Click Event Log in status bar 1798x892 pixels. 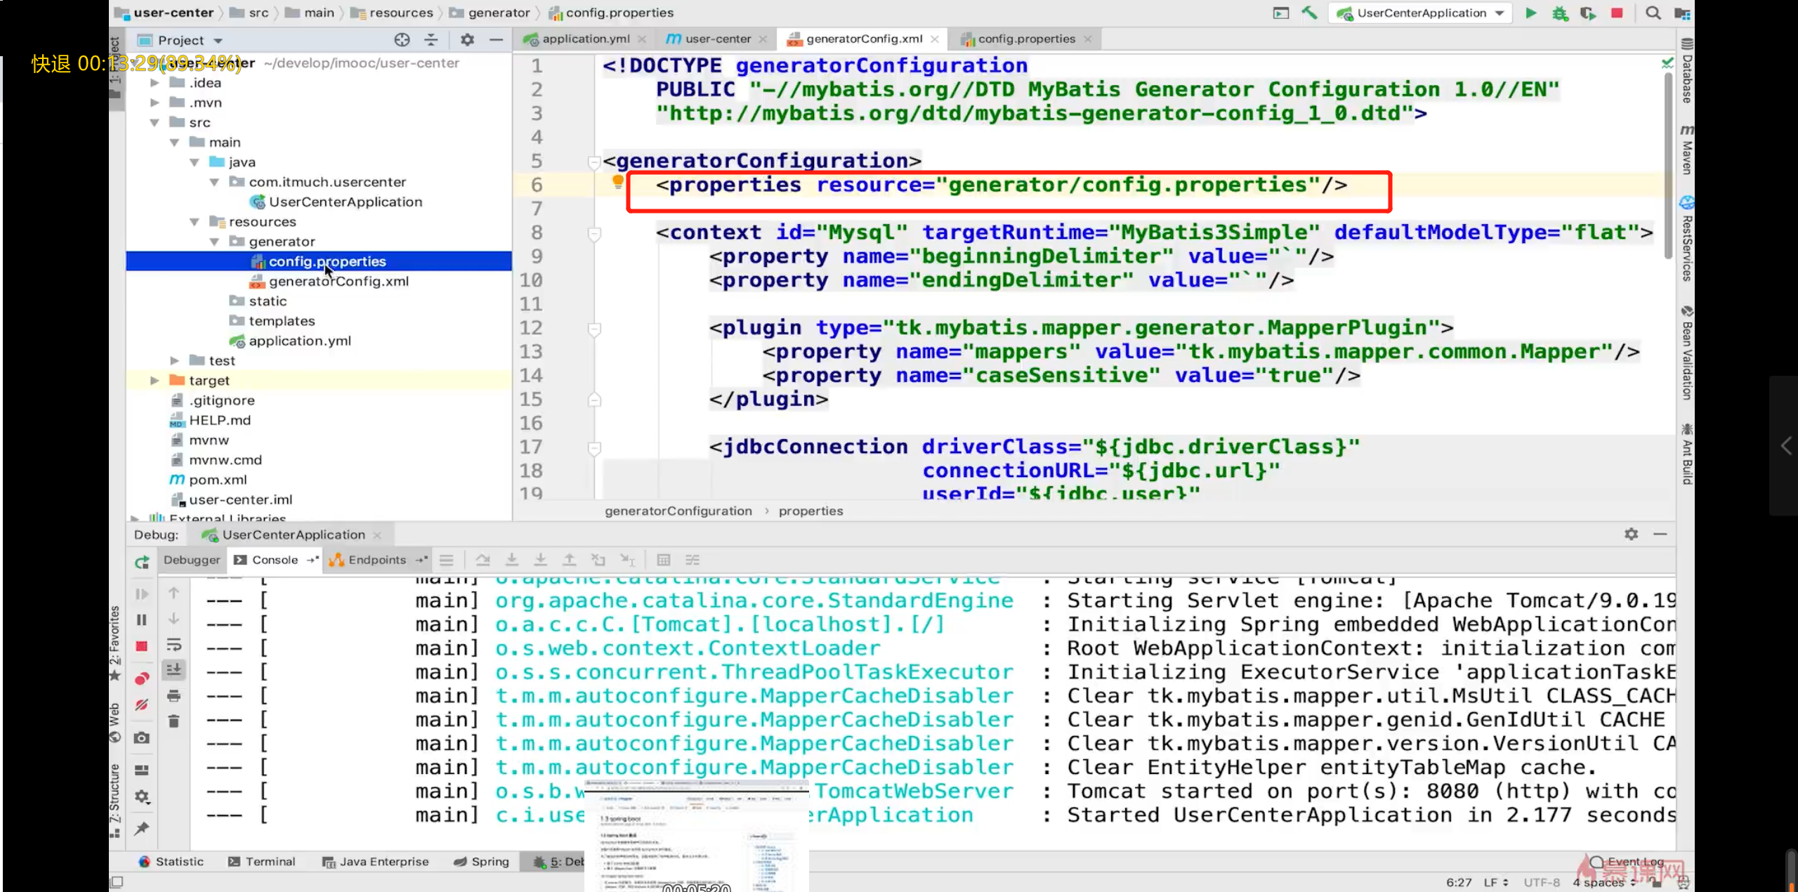(1628, 861)
